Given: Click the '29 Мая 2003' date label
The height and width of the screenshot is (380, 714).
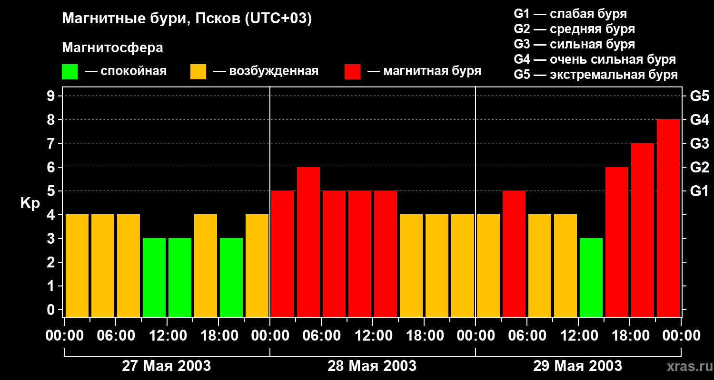Looking at the screenshot, I should (577, 366).
